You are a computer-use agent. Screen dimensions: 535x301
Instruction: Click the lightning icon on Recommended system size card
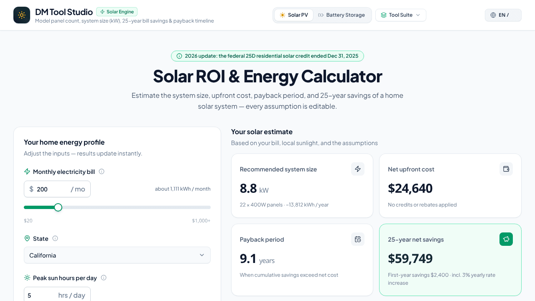[x=358, y=169]
